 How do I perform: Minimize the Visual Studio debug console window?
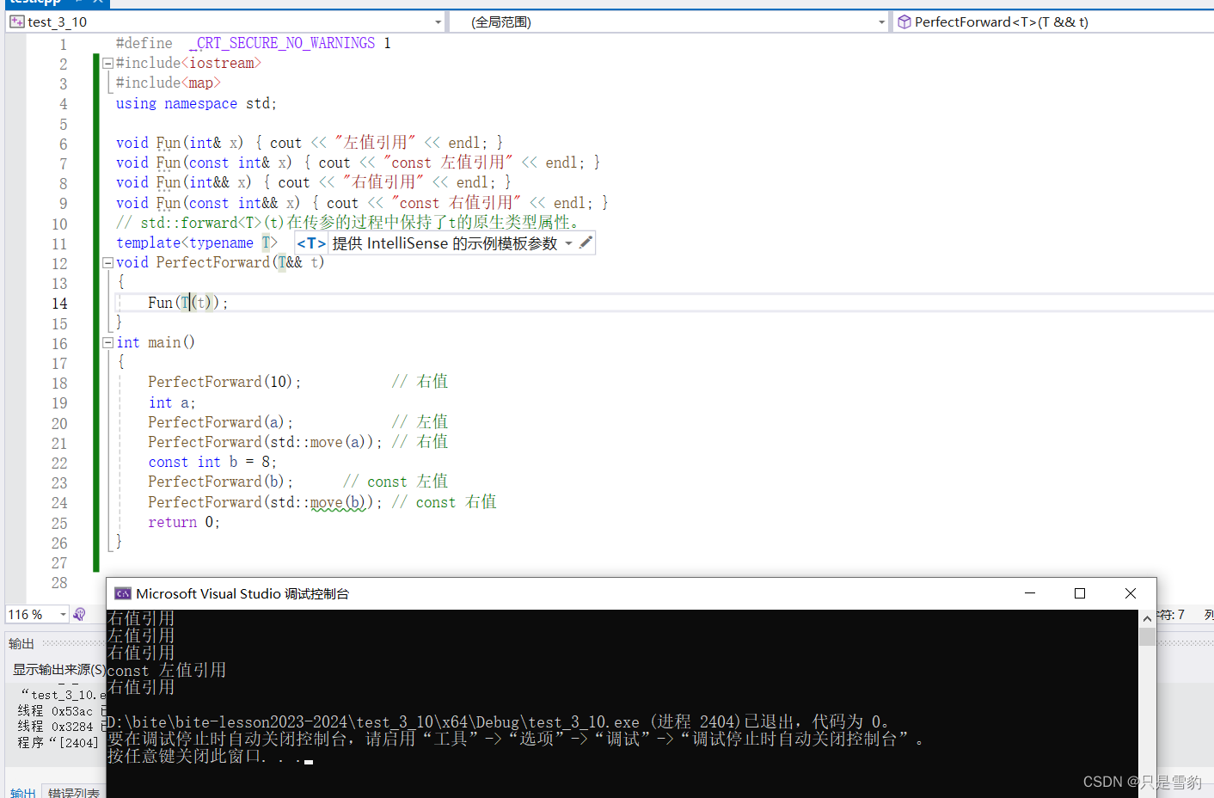[1030, 593]
